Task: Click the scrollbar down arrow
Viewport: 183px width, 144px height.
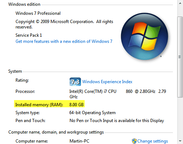Action: [x=180, y=141]
